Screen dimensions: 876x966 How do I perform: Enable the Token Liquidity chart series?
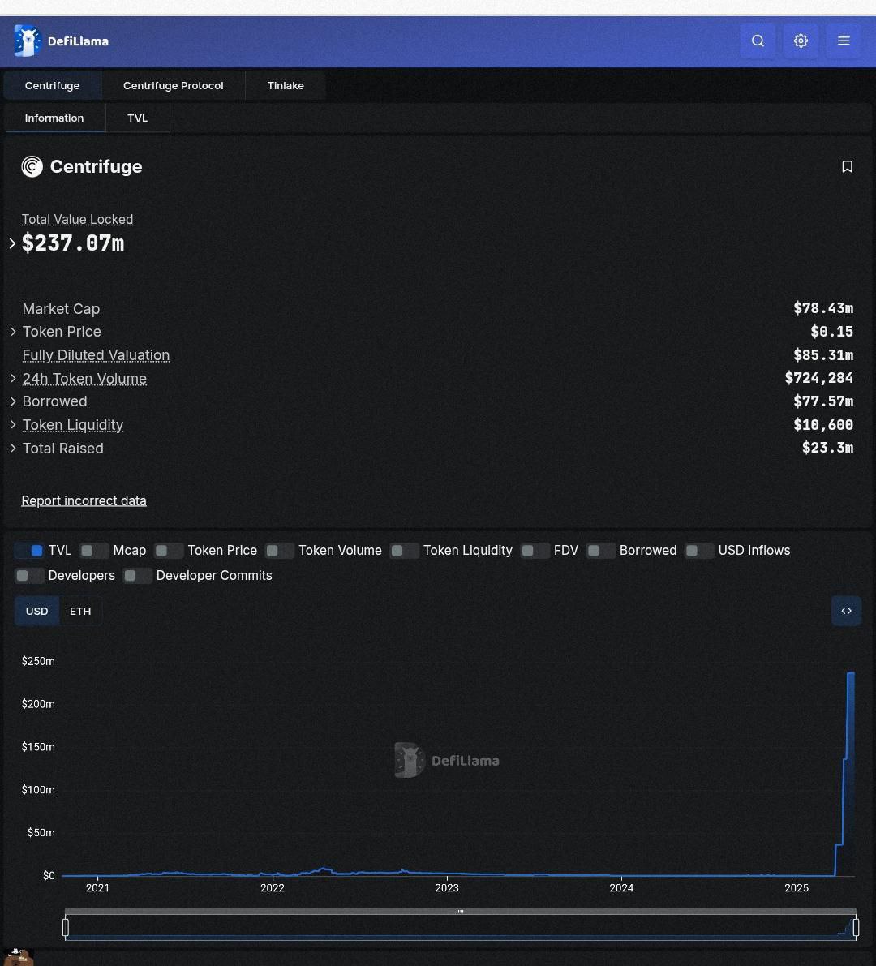pos(405,551)
